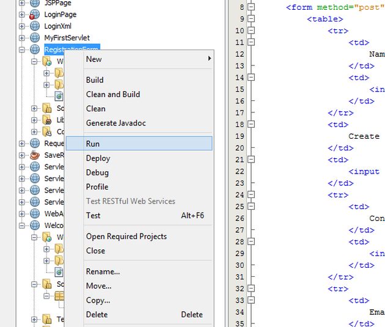The width and height of the screenshot is (385, 327).
Task: Open the New submenu
Action: click(x=139, y=59)
